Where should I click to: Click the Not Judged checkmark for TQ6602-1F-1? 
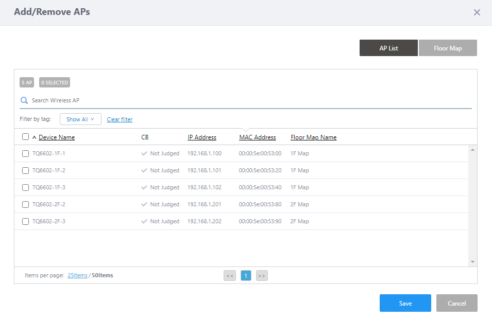[x=144, y=153]
